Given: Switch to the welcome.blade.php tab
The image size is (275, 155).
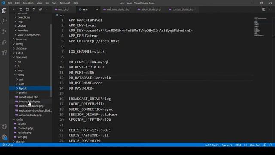Looking at the screenshot, I should [118, 9].
